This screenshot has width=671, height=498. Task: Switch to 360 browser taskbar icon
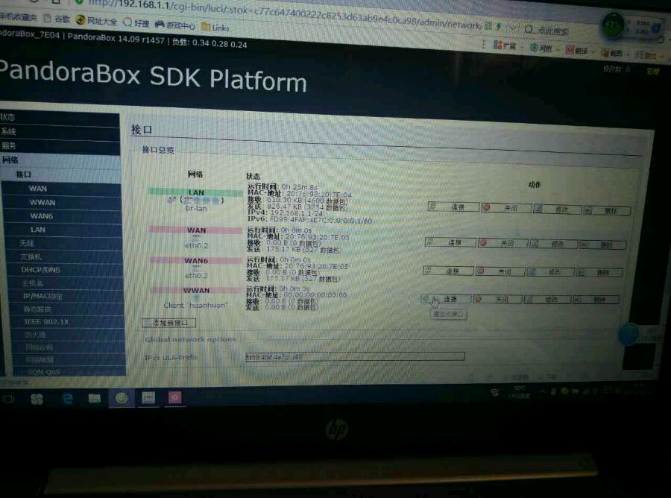pyautogui.click(x=122, y=398)
